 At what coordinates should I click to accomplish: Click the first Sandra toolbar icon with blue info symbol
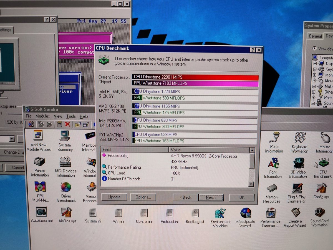tap(31, 124)
